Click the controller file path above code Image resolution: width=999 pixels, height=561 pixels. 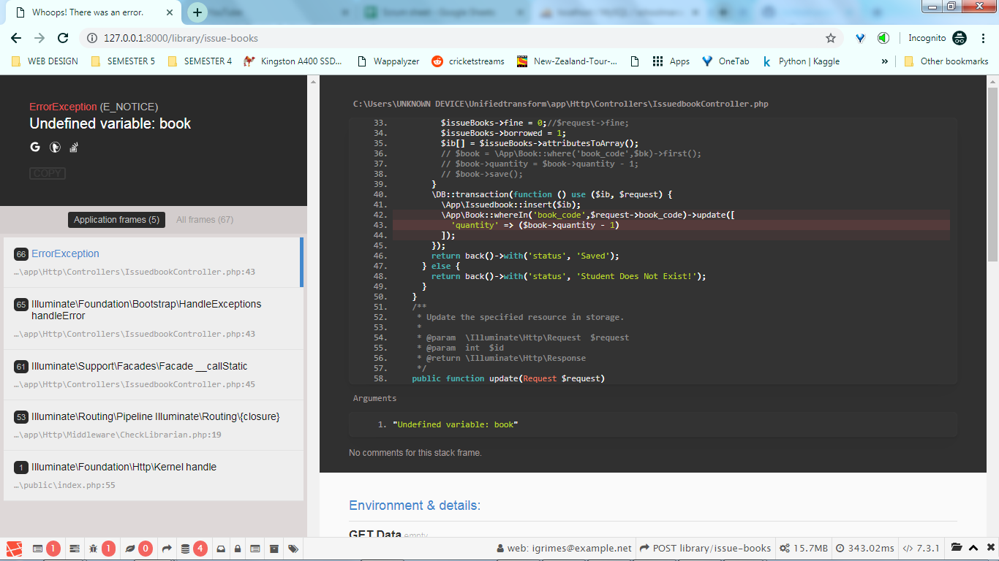pyautogui.click(x=560, y=104)
